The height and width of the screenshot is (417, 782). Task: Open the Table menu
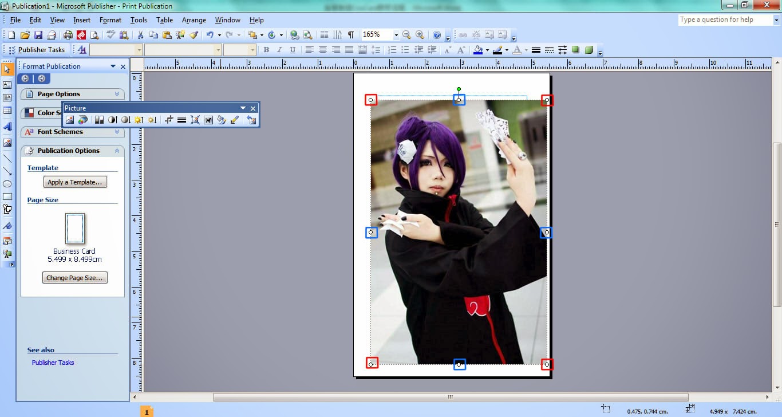tap(164, 20)
